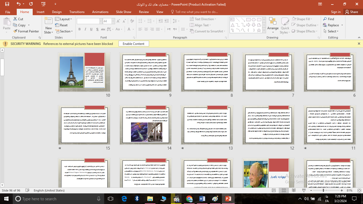
Task: Toggle Bold formatting
Action: point(79,29)
